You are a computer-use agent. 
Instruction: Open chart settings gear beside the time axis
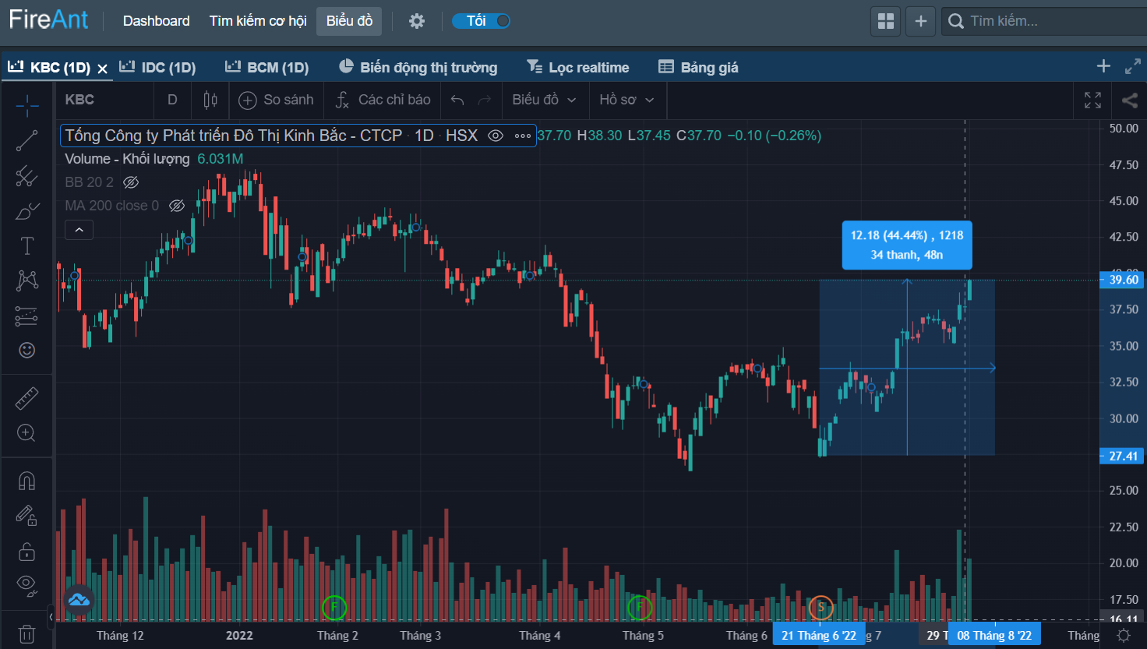click(1124, 636)
